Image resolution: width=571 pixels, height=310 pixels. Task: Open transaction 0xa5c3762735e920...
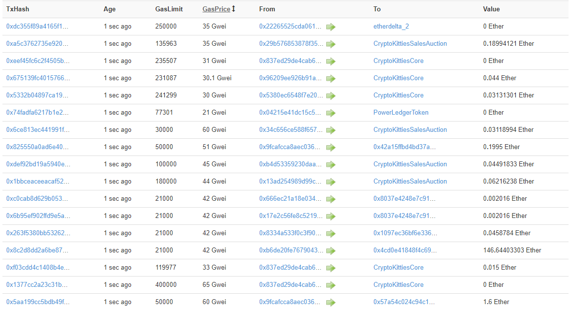[x=37, y=43]
